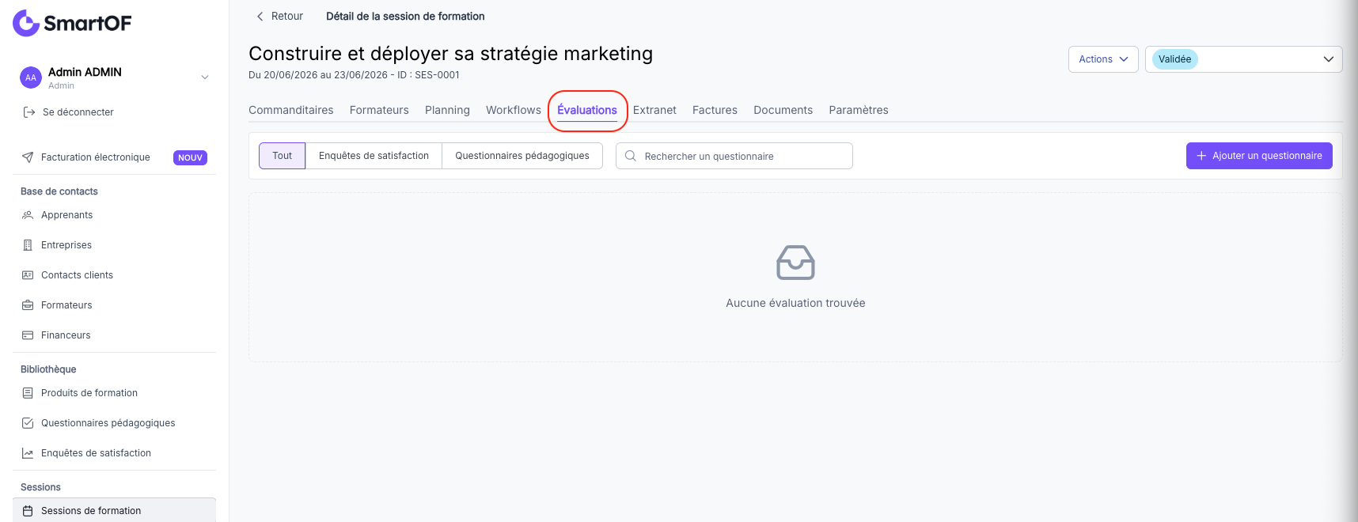Filter by Questionnaires pédagogiques
The height and width of the screenshot is (522, 1358).
(522, 156)
